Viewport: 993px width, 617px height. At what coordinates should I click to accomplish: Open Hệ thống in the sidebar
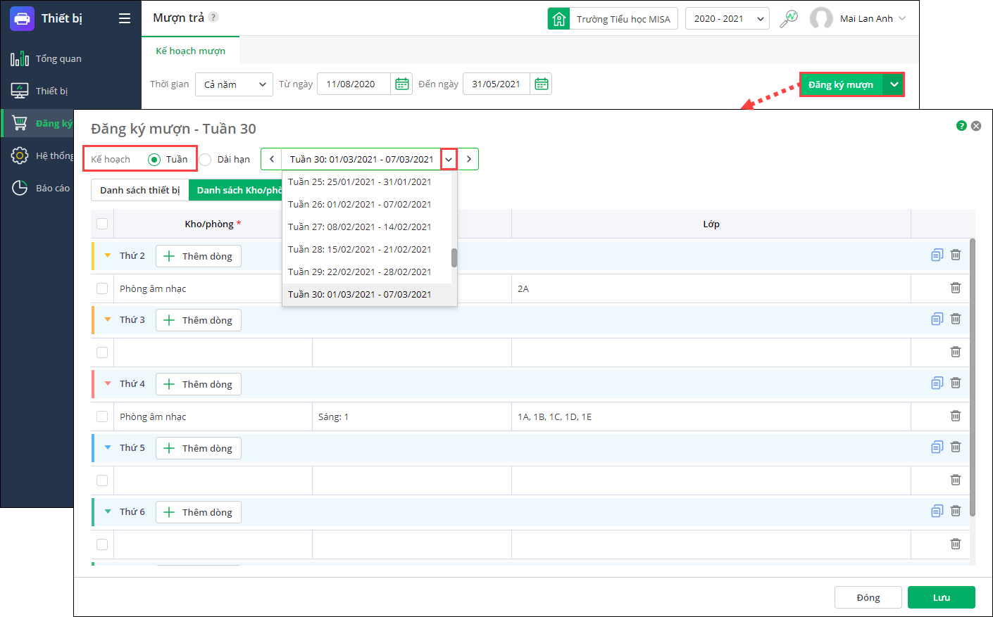42,155
